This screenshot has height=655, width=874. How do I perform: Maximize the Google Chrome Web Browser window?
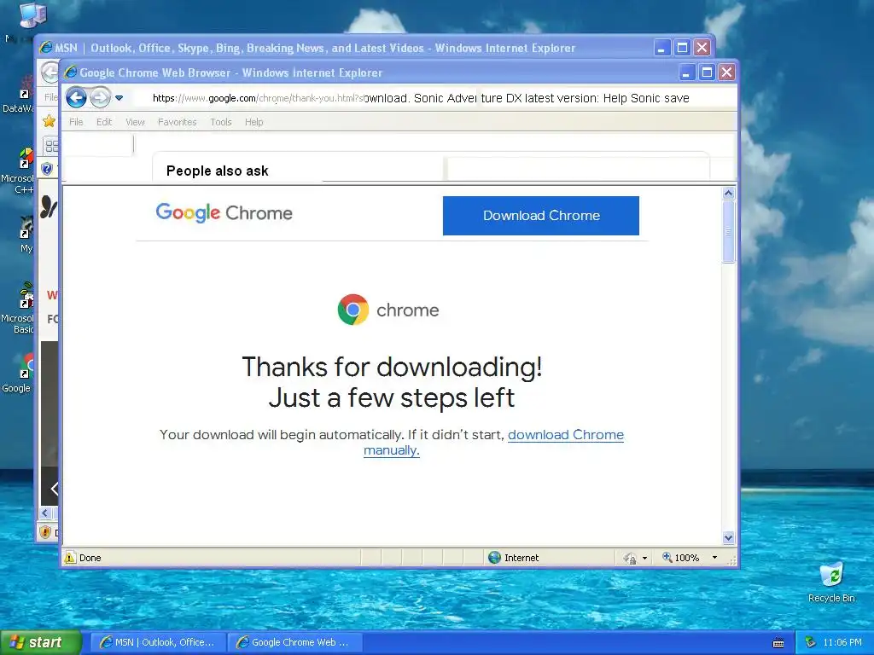[707, 72]
